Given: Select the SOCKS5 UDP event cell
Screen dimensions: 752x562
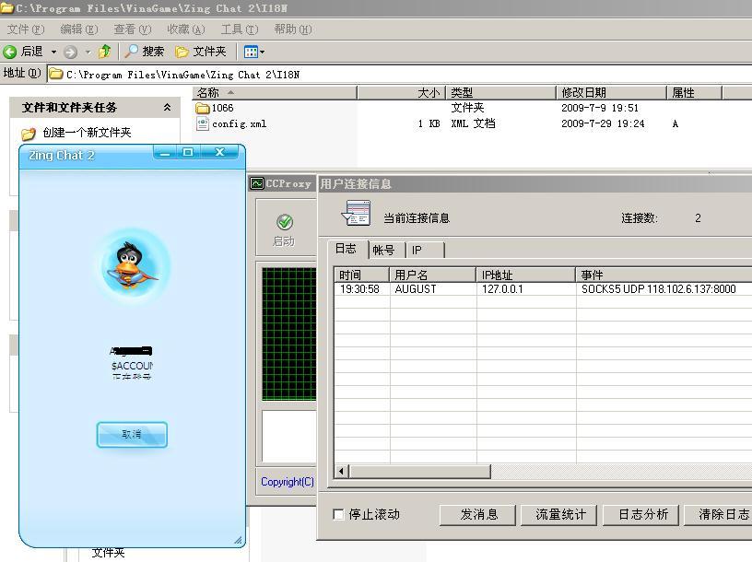Looking at the screenshot, I should (x=659, y=289).
